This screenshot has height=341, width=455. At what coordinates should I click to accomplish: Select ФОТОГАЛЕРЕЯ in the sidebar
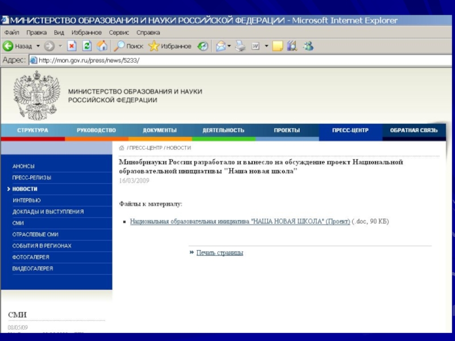pos(31,257)
